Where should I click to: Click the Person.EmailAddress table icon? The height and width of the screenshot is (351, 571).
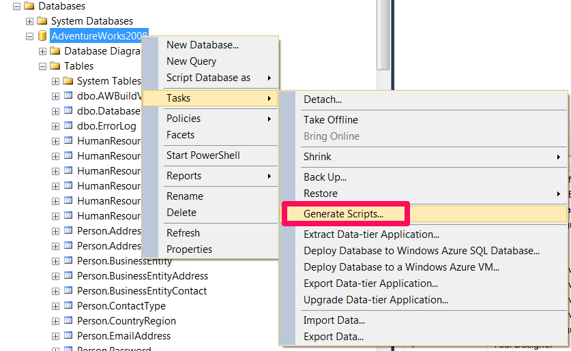[x=68, y=335]
